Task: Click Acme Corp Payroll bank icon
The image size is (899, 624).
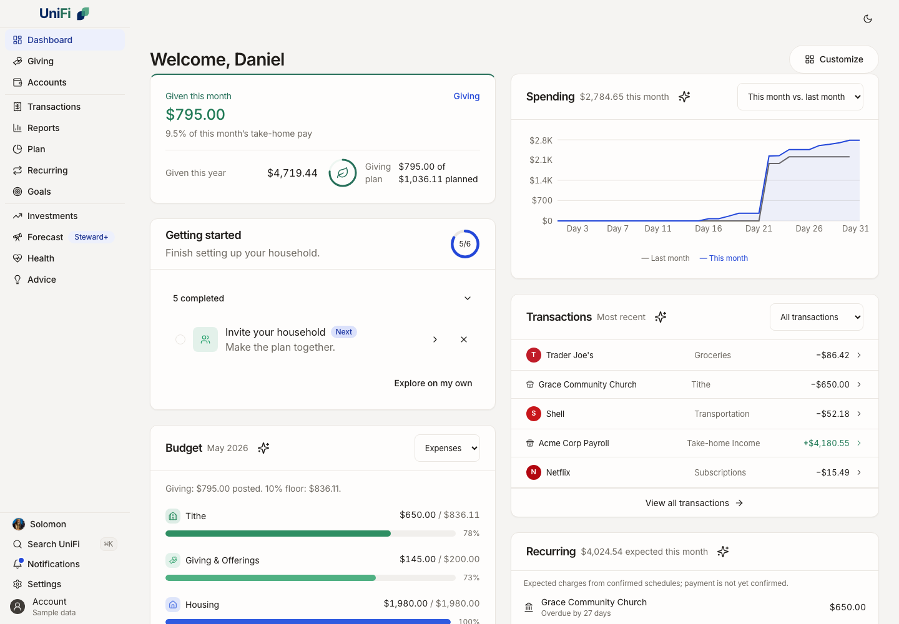Action: pos(530,443)
